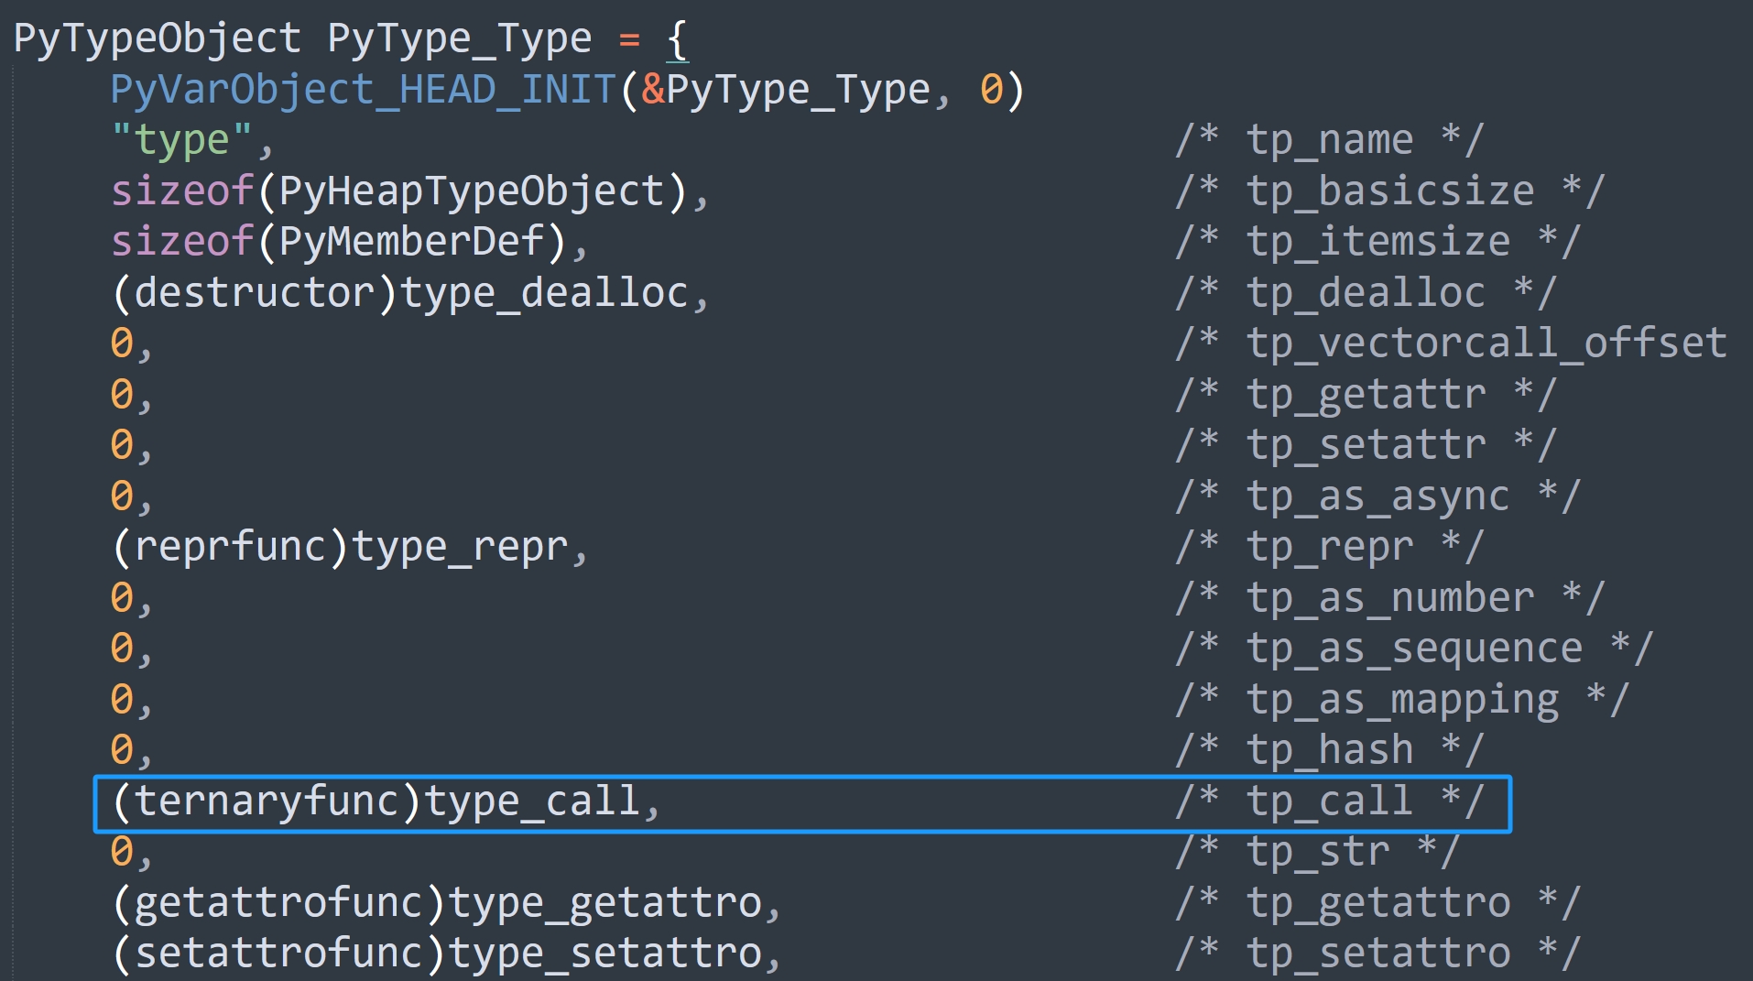Click the PyTypeObject type keyword
The height and width of the screenshot is (981, 1753).
coord(158,39)
